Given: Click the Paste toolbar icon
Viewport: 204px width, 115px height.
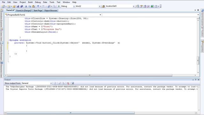Looking at the screenshot, I should click(x=33, y=6).
